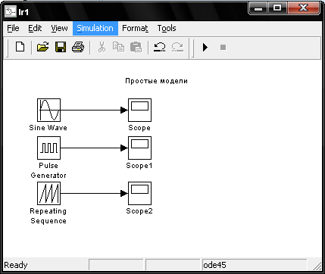Click the Pulse Generator label
Screen dimensions: 325x274
click(x=48, y=170)
